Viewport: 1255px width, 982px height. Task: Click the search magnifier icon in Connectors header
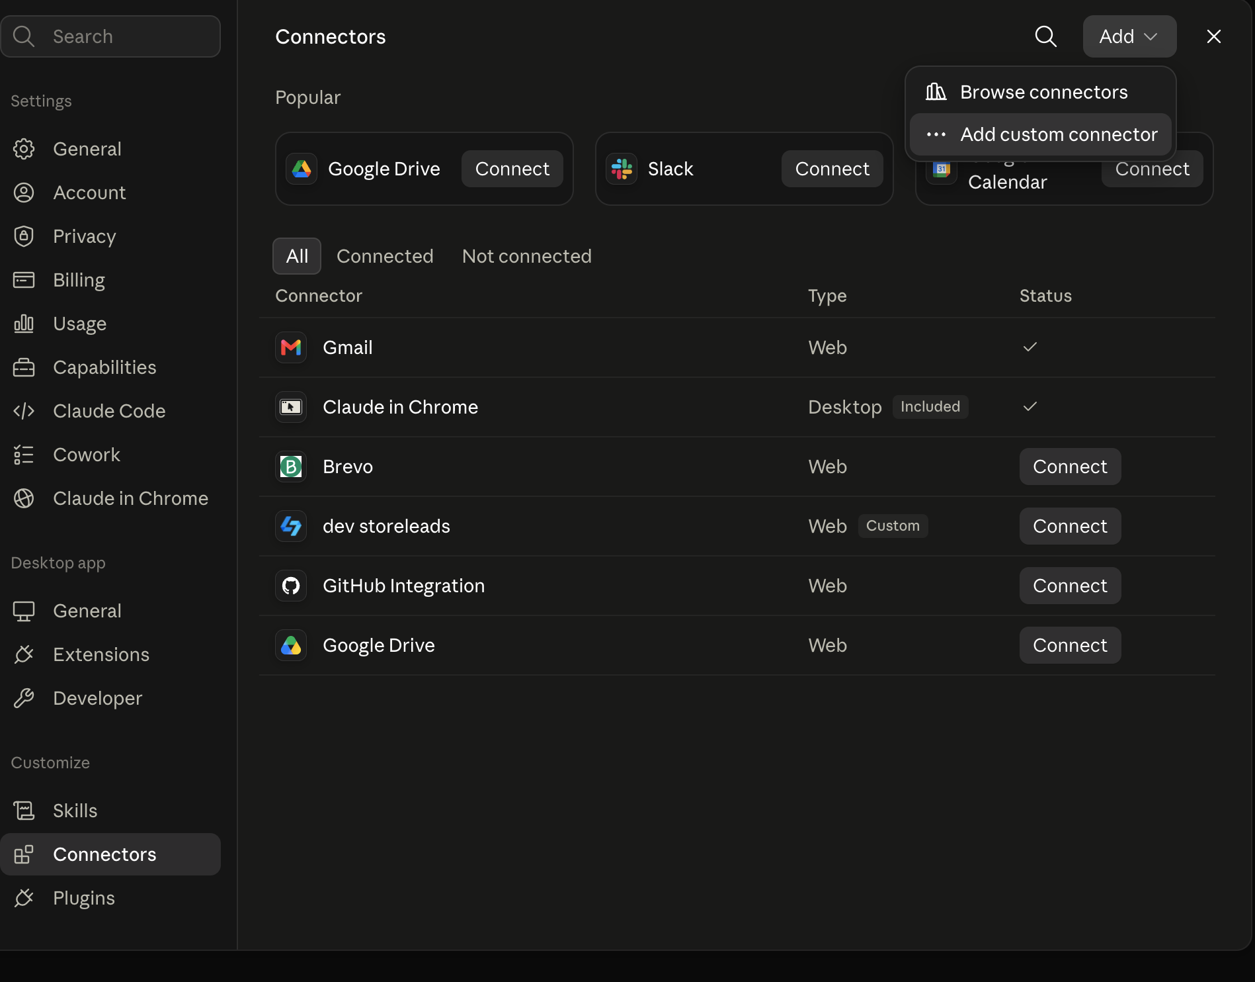pos(1045,36)
